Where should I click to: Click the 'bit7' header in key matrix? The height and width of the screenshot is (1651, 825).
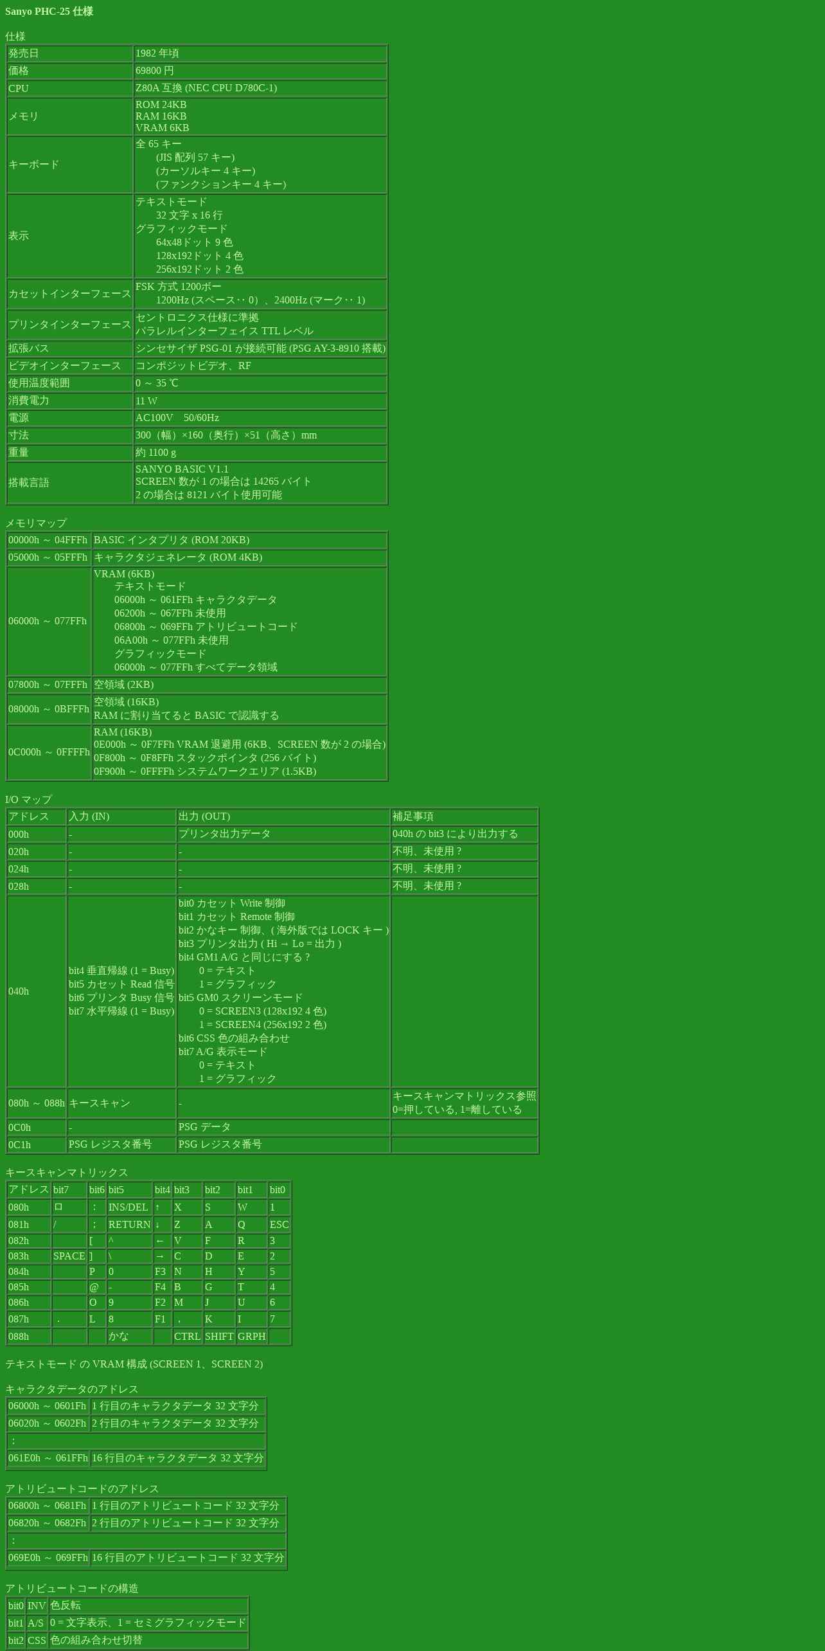69,1190
